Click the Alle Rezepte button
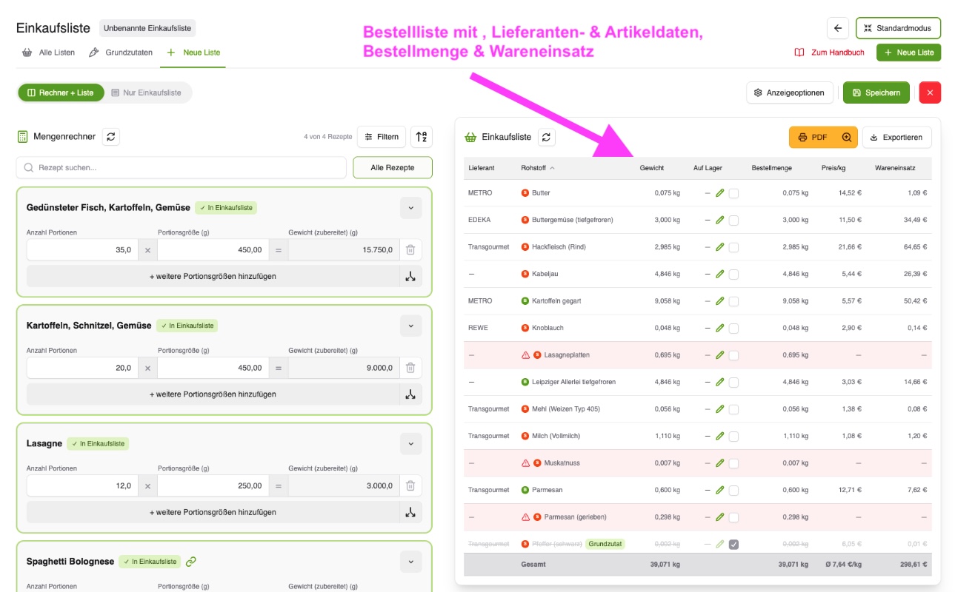This screenshot has width=955, height=592. [393, 168]
